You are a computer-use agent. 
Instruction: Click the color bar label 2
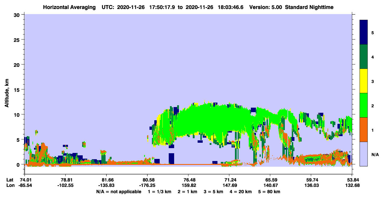pos(373,106)
